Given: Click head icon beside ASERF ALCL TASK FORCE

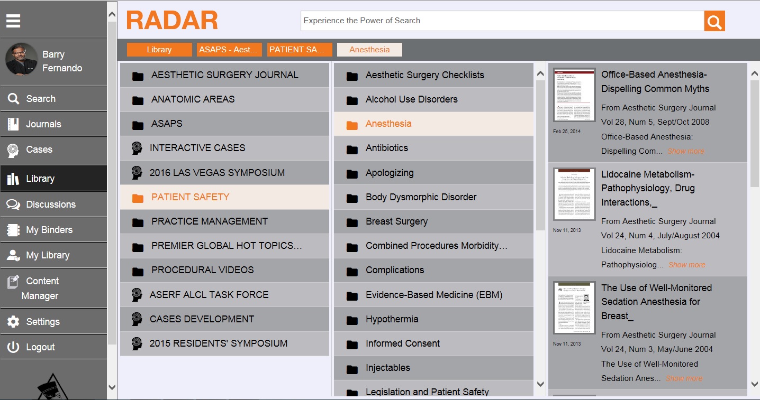Looking at the screenshot, I should [137, 295].
